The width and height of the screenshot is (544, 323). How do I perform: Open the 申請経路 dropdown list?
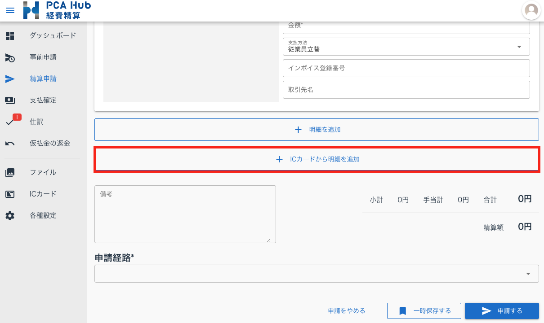coord(528,274)
